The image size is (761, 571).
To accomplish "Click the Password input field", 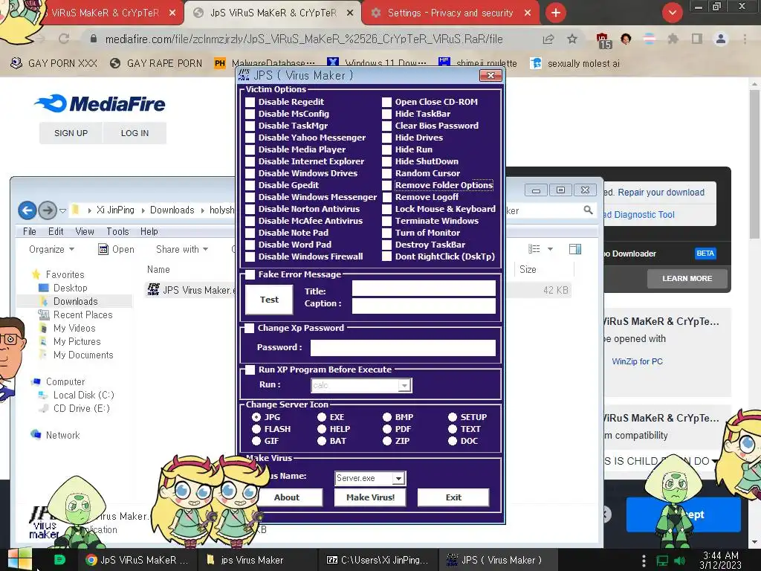I will [x=403, y=347].
